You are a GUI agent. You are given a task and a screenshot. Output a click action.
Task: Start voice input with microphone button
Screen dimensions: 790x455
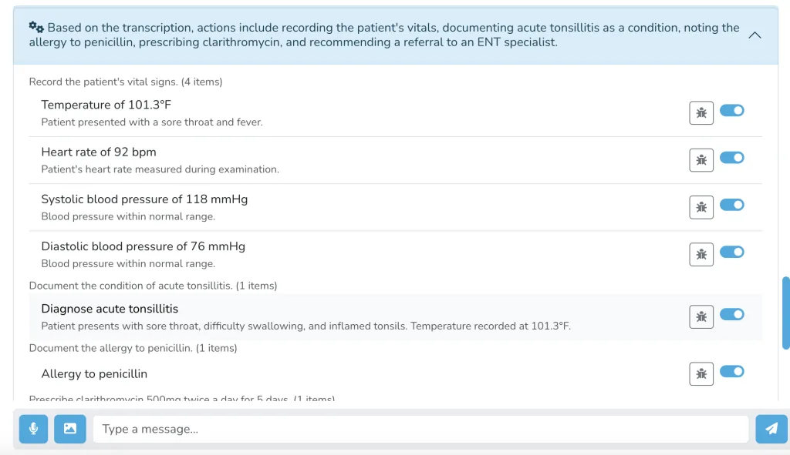tap(33, 429)
